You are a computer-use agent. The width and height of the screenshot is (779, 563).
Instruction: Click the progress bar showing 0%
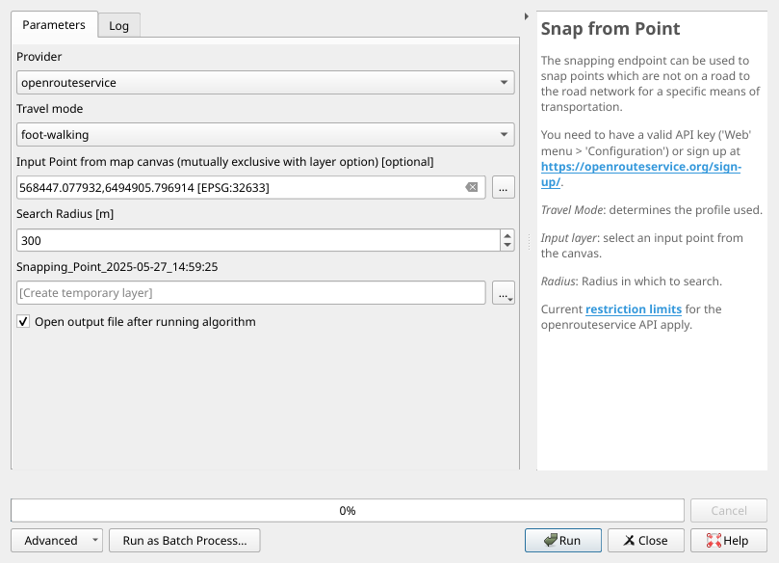tap(348, 510)
